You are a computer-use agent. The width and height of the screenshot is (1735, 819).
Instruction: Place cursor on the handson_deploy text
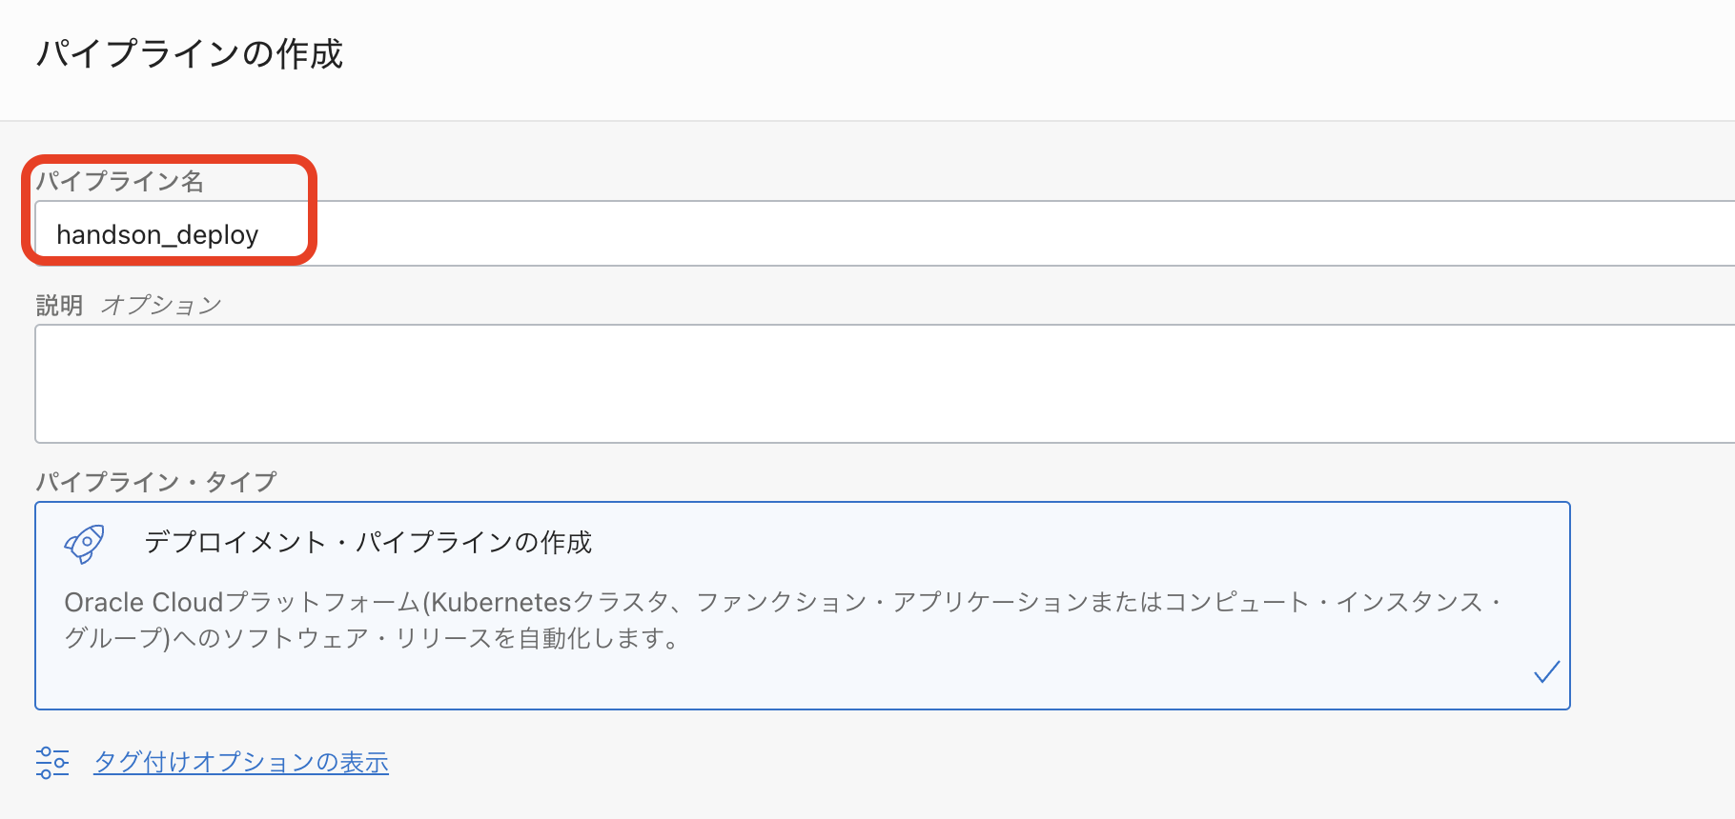(157, 235)
